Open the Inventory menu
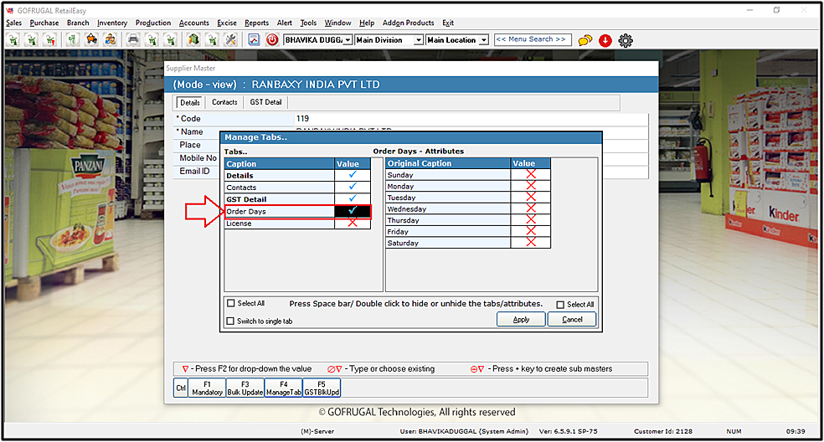 pyautogui.click(x=111, y=23)
